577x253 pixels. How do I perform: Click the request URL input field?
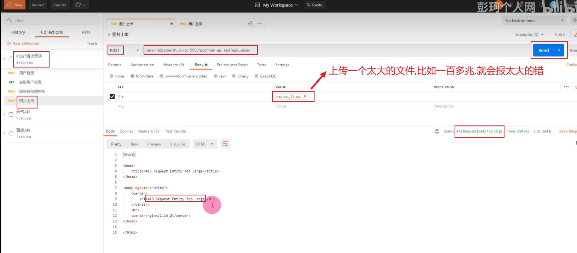click(336, 50)
